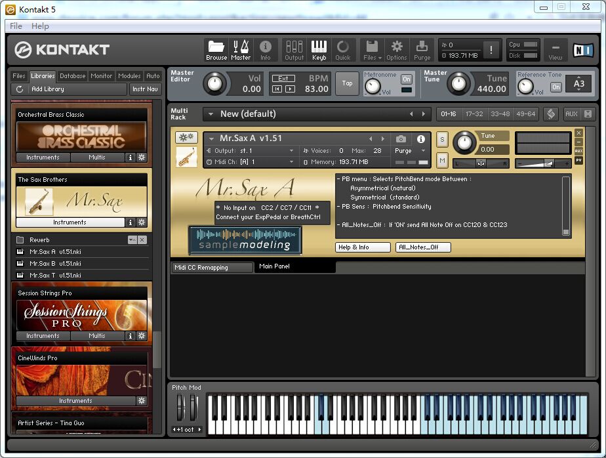Show rack page 17-32

[x=474, y=114]
